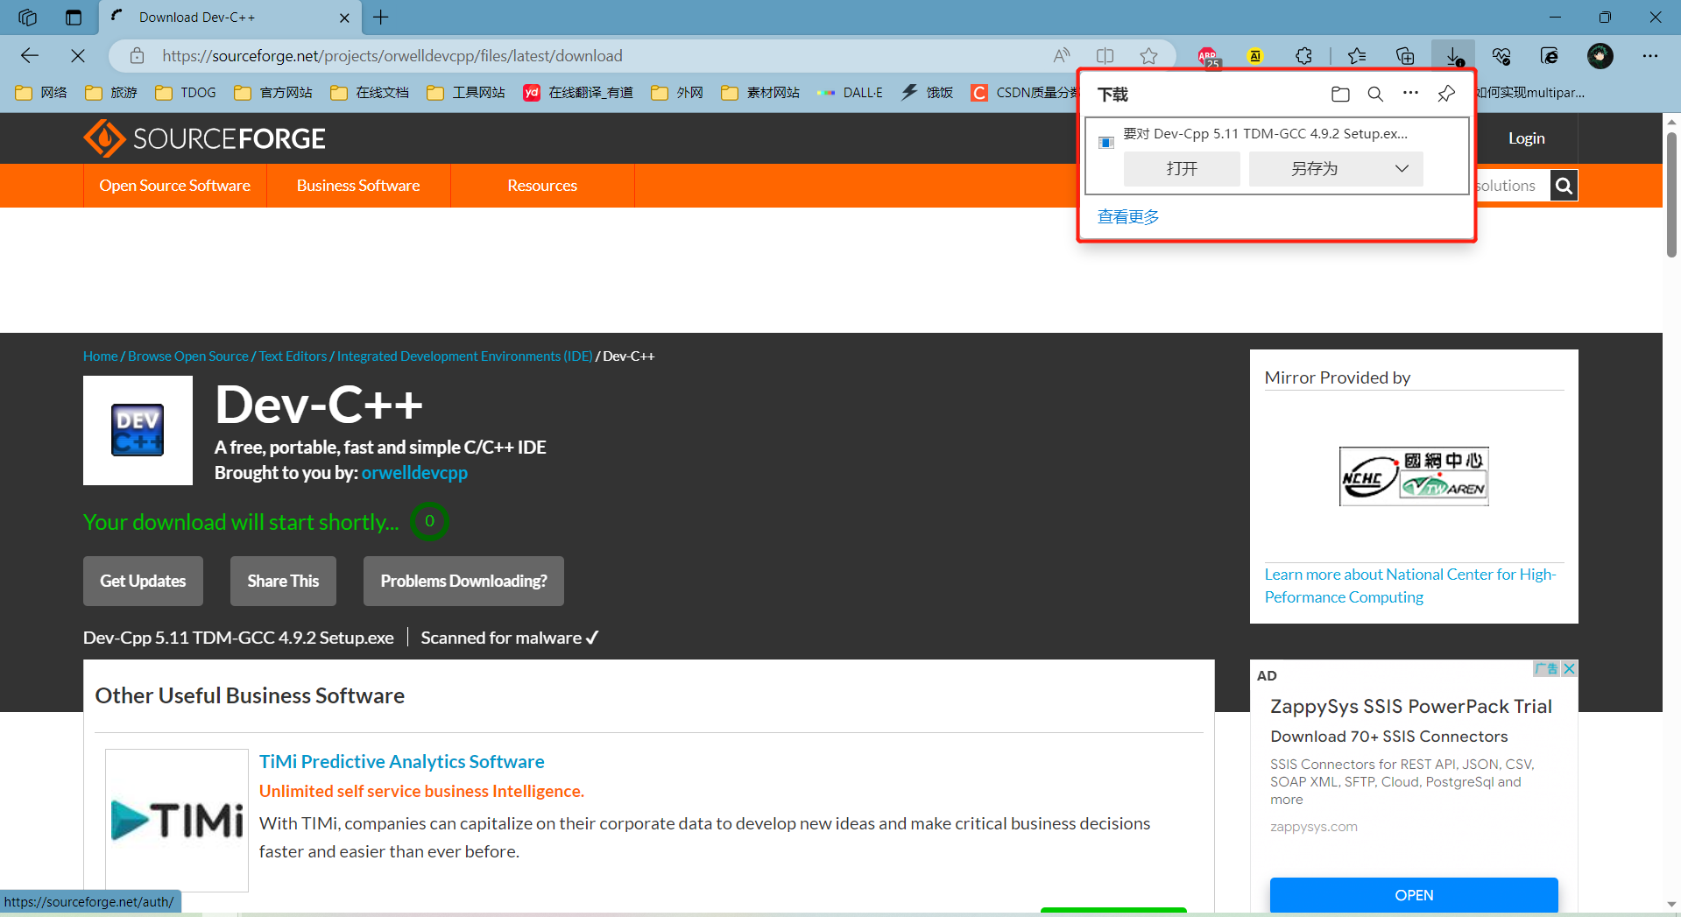
Task: Open the IE mode toolbar icon
Action: click(x=1550, y=56)
